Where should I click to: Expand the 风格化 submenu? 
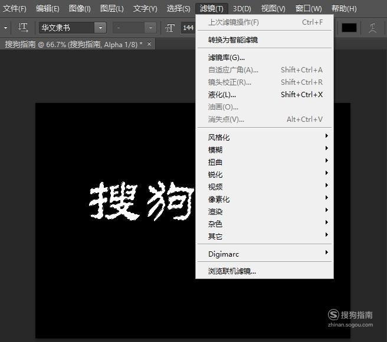264,137
